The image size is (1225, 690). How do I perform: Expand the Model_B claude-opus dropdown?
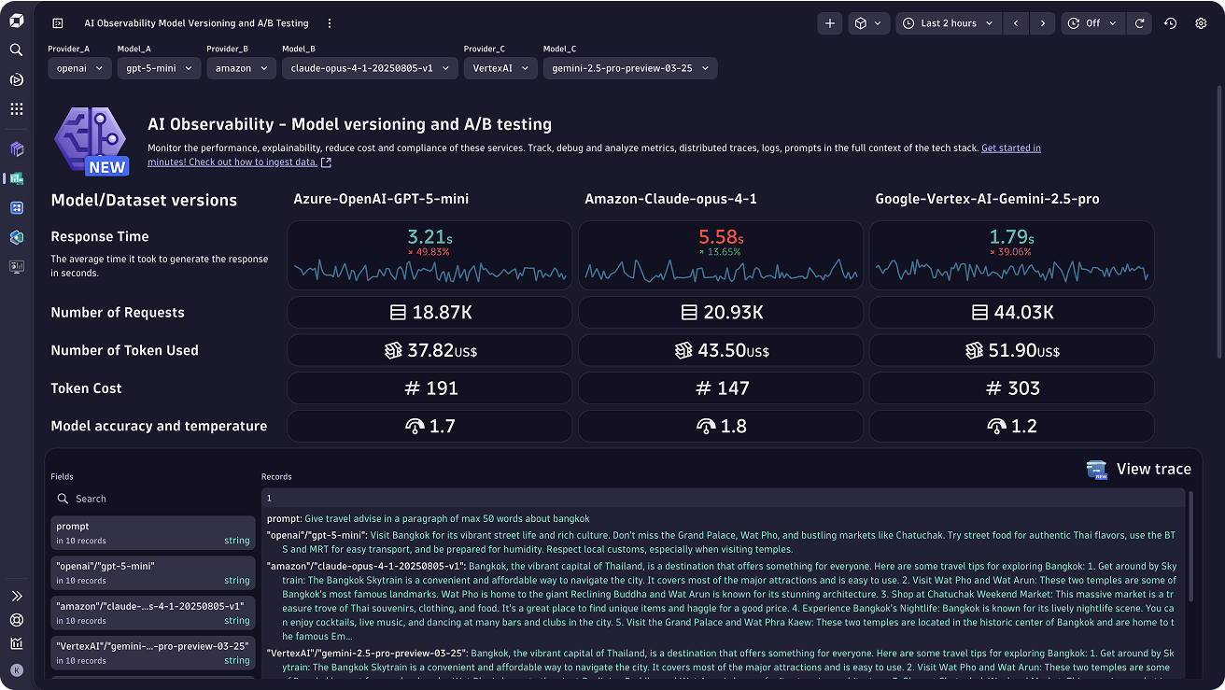(x=370, y=68)
